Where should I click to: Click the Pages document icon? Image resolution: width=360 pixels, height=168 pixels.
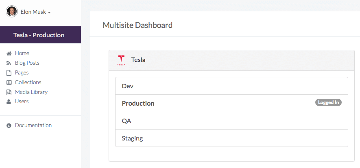pos(9,73)
